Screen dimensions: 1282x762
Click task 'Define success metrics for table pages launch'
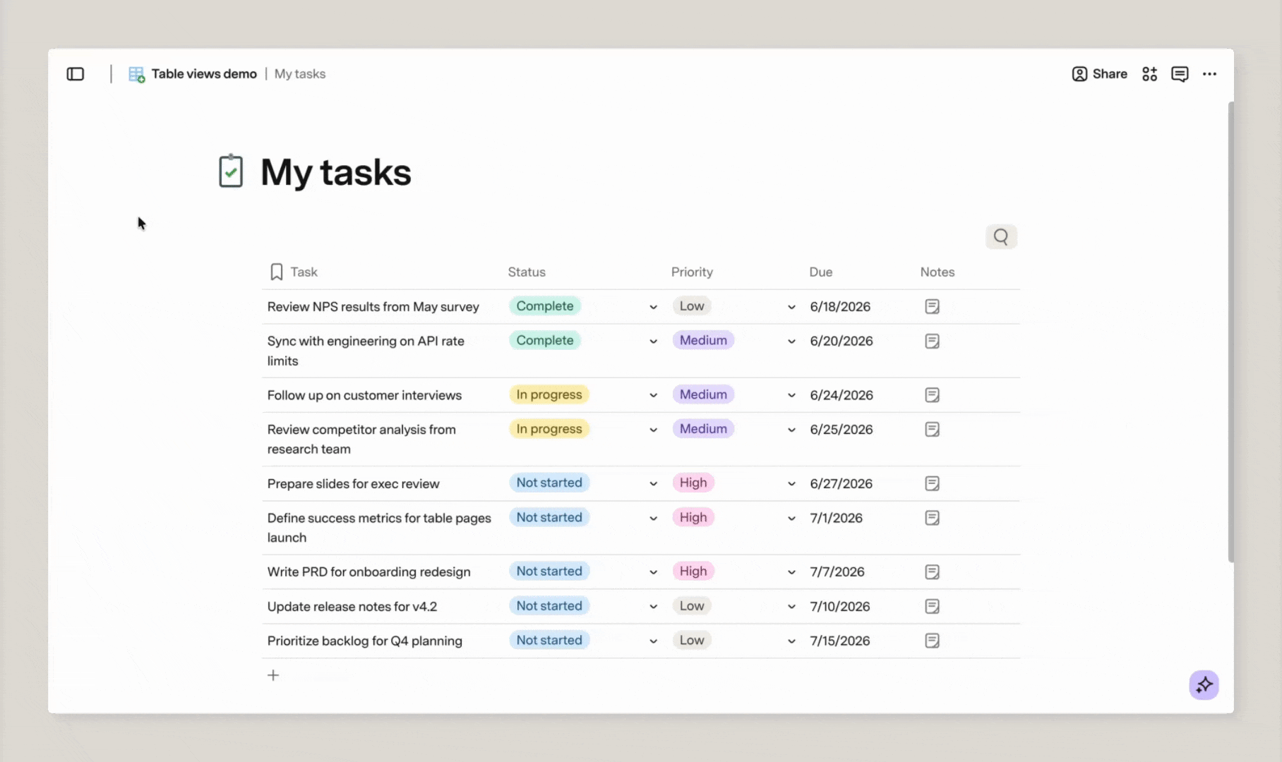tap(379, 528)
